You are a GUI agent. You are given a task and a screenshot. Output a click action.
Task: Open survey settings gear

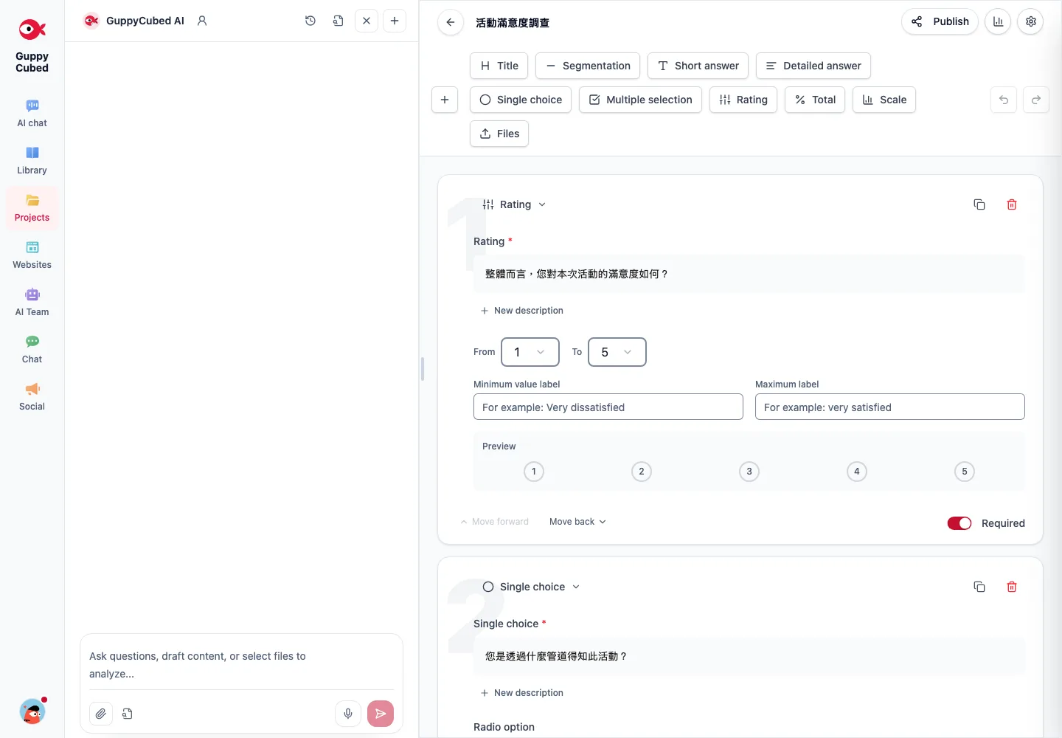point(1031,21)
